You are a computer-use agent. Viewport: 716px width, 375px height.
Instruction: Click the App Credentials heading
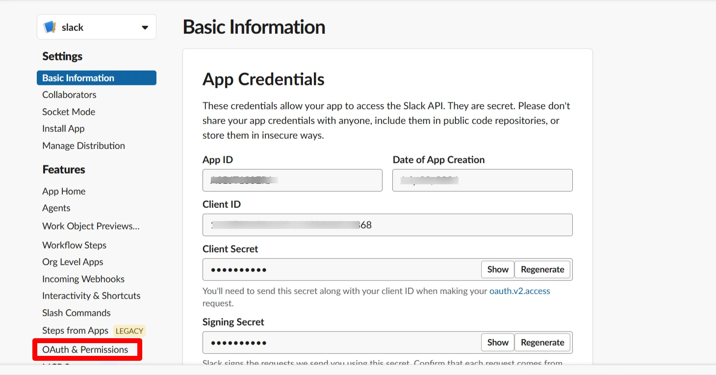(x=263, y=79)
